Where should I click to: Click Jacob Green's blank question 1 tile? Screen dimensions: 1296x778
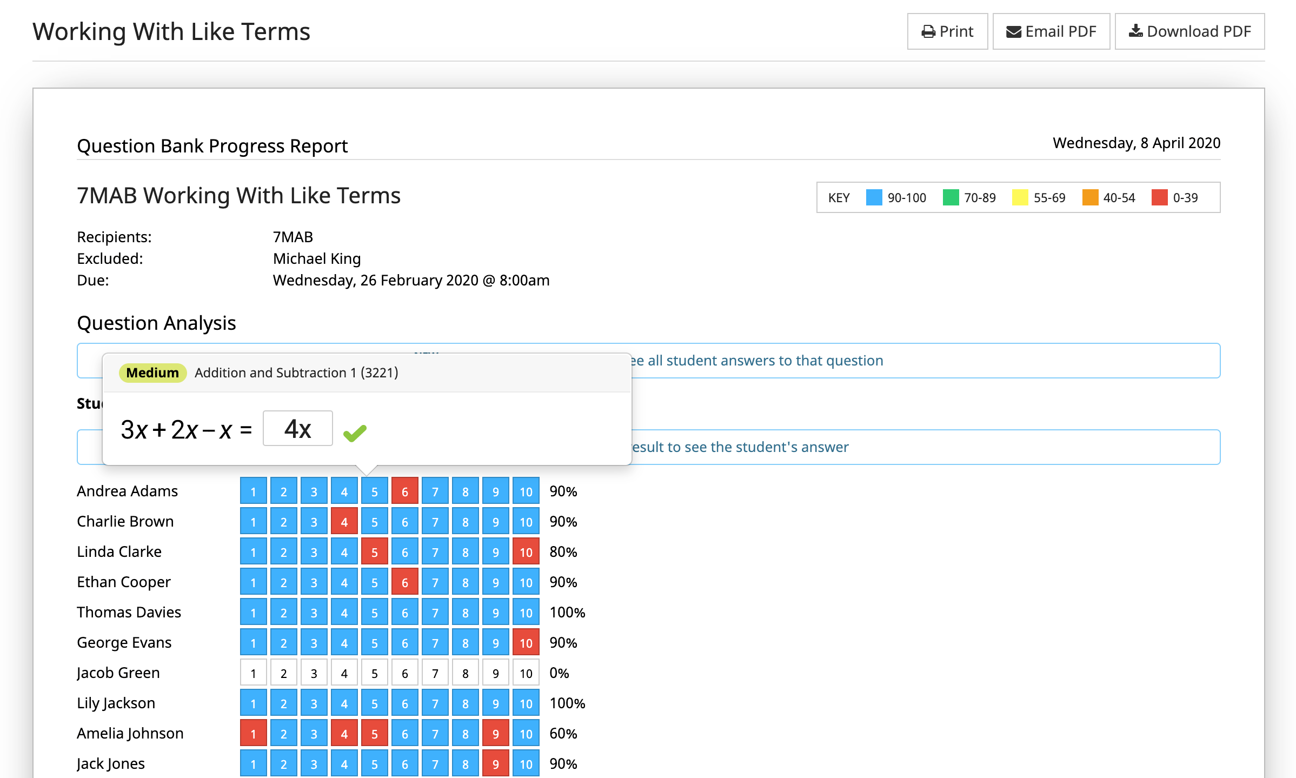(x=253, y=673)
